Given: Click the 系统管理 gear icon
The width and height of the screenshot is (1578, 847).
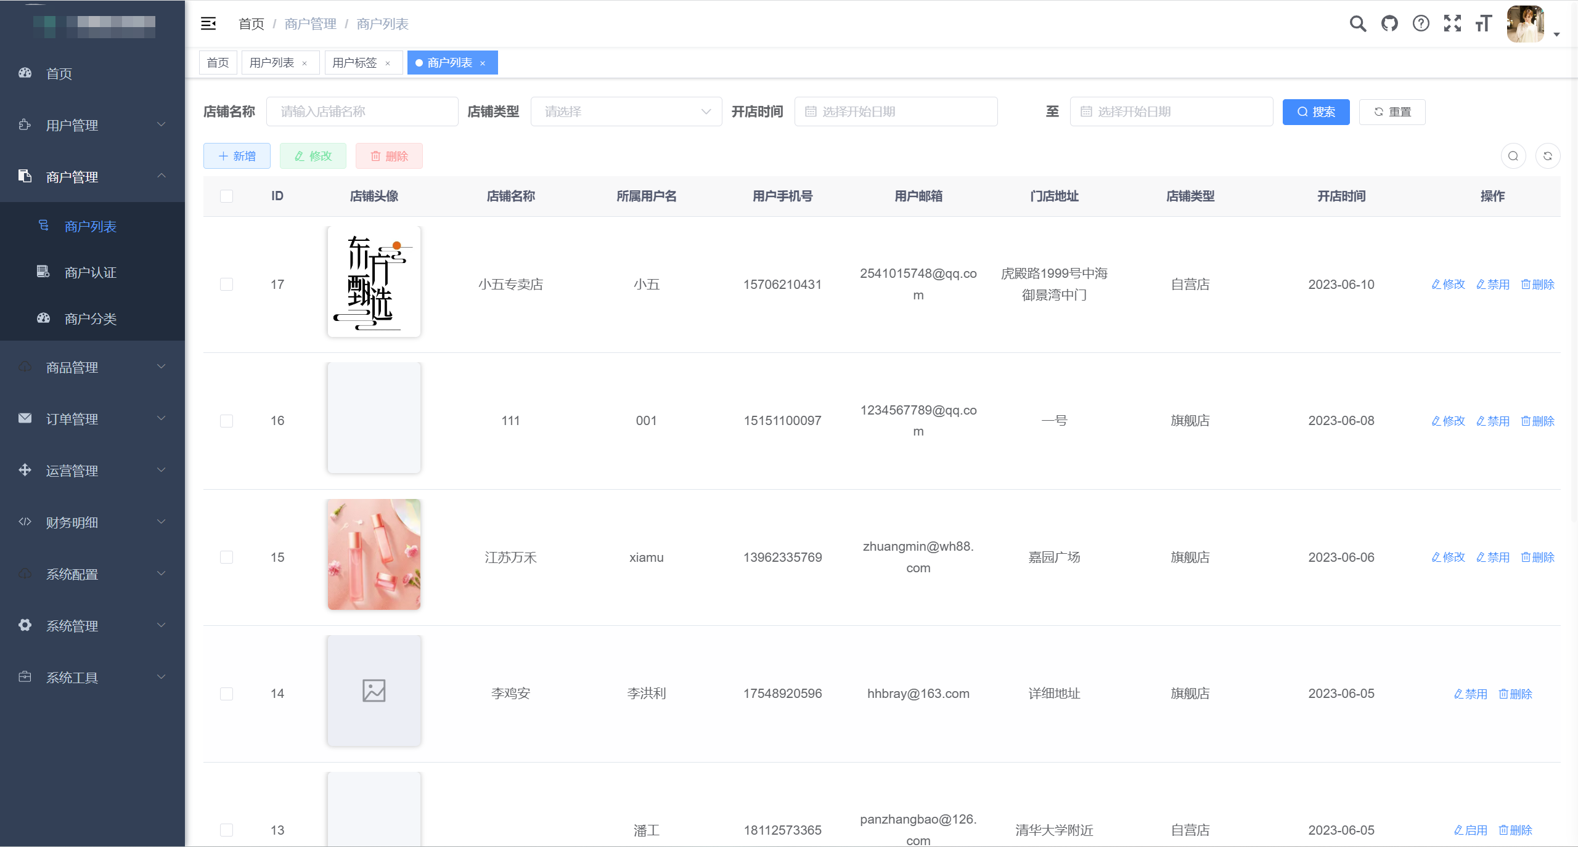Looking at the screenshot, I should [x=25, y=625].
